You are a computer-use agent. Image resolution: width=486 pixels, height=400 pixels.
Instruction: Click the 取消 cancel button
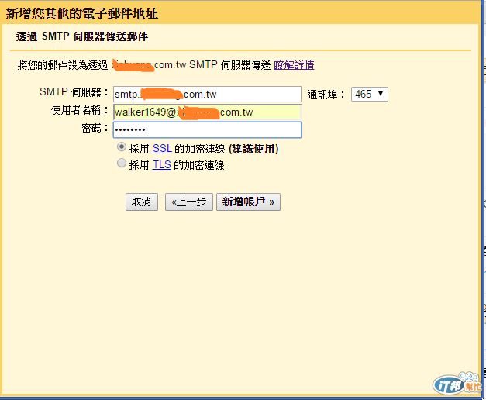[x=142, y=202]
